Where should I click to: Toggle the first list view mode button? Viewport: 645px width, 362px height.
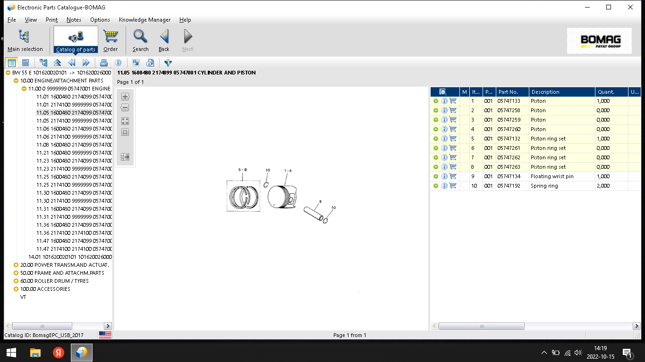pyautogui.click(x=12, y=63)
